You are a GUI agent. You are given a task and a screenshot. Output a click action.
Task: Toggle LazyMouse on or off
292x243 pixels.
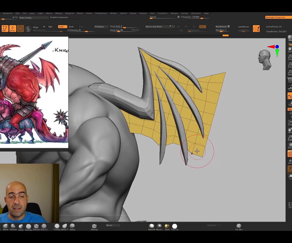click(x=243, y=27)
